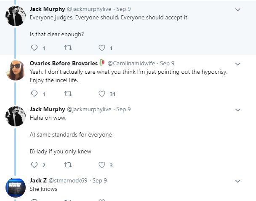Image resolution: width=256 pixels, height=201 pixels.
Task: Reply to the Ovaries Before Brovaries tweet
Action: point(35,94)
